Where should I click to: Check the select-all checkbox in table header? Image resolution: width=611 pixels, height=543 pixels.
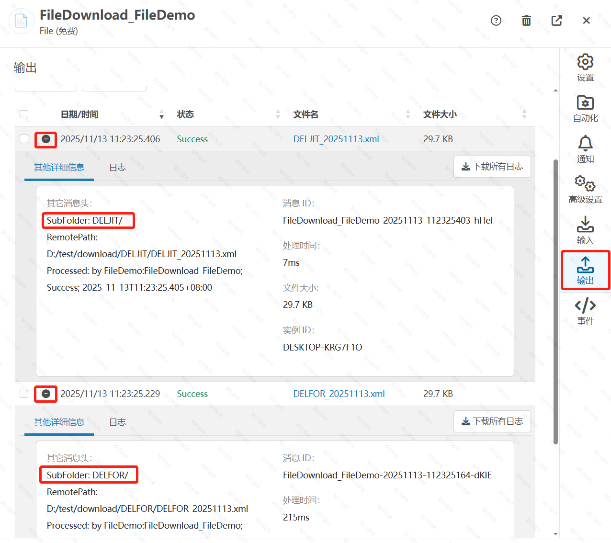click(x=23, y=114)
